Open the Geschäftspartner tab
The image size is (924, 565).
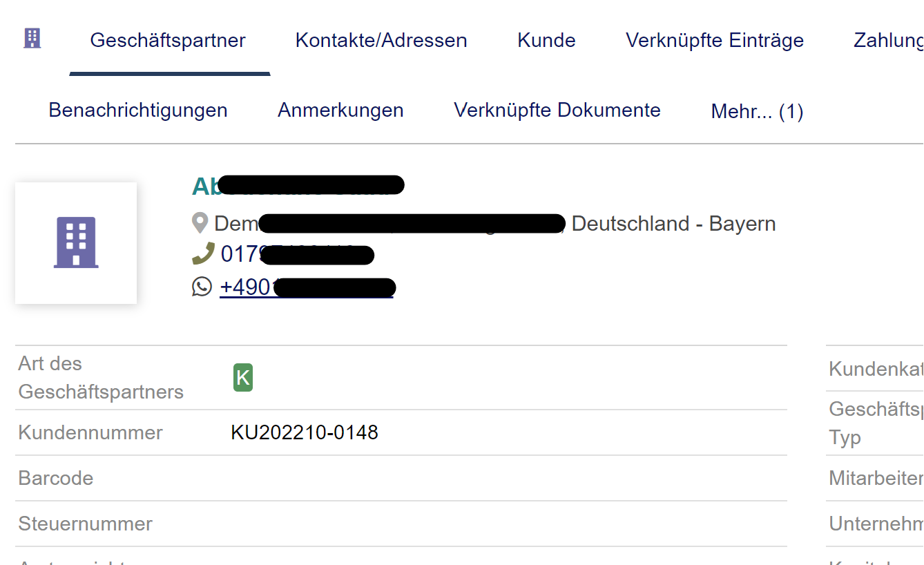168,40
